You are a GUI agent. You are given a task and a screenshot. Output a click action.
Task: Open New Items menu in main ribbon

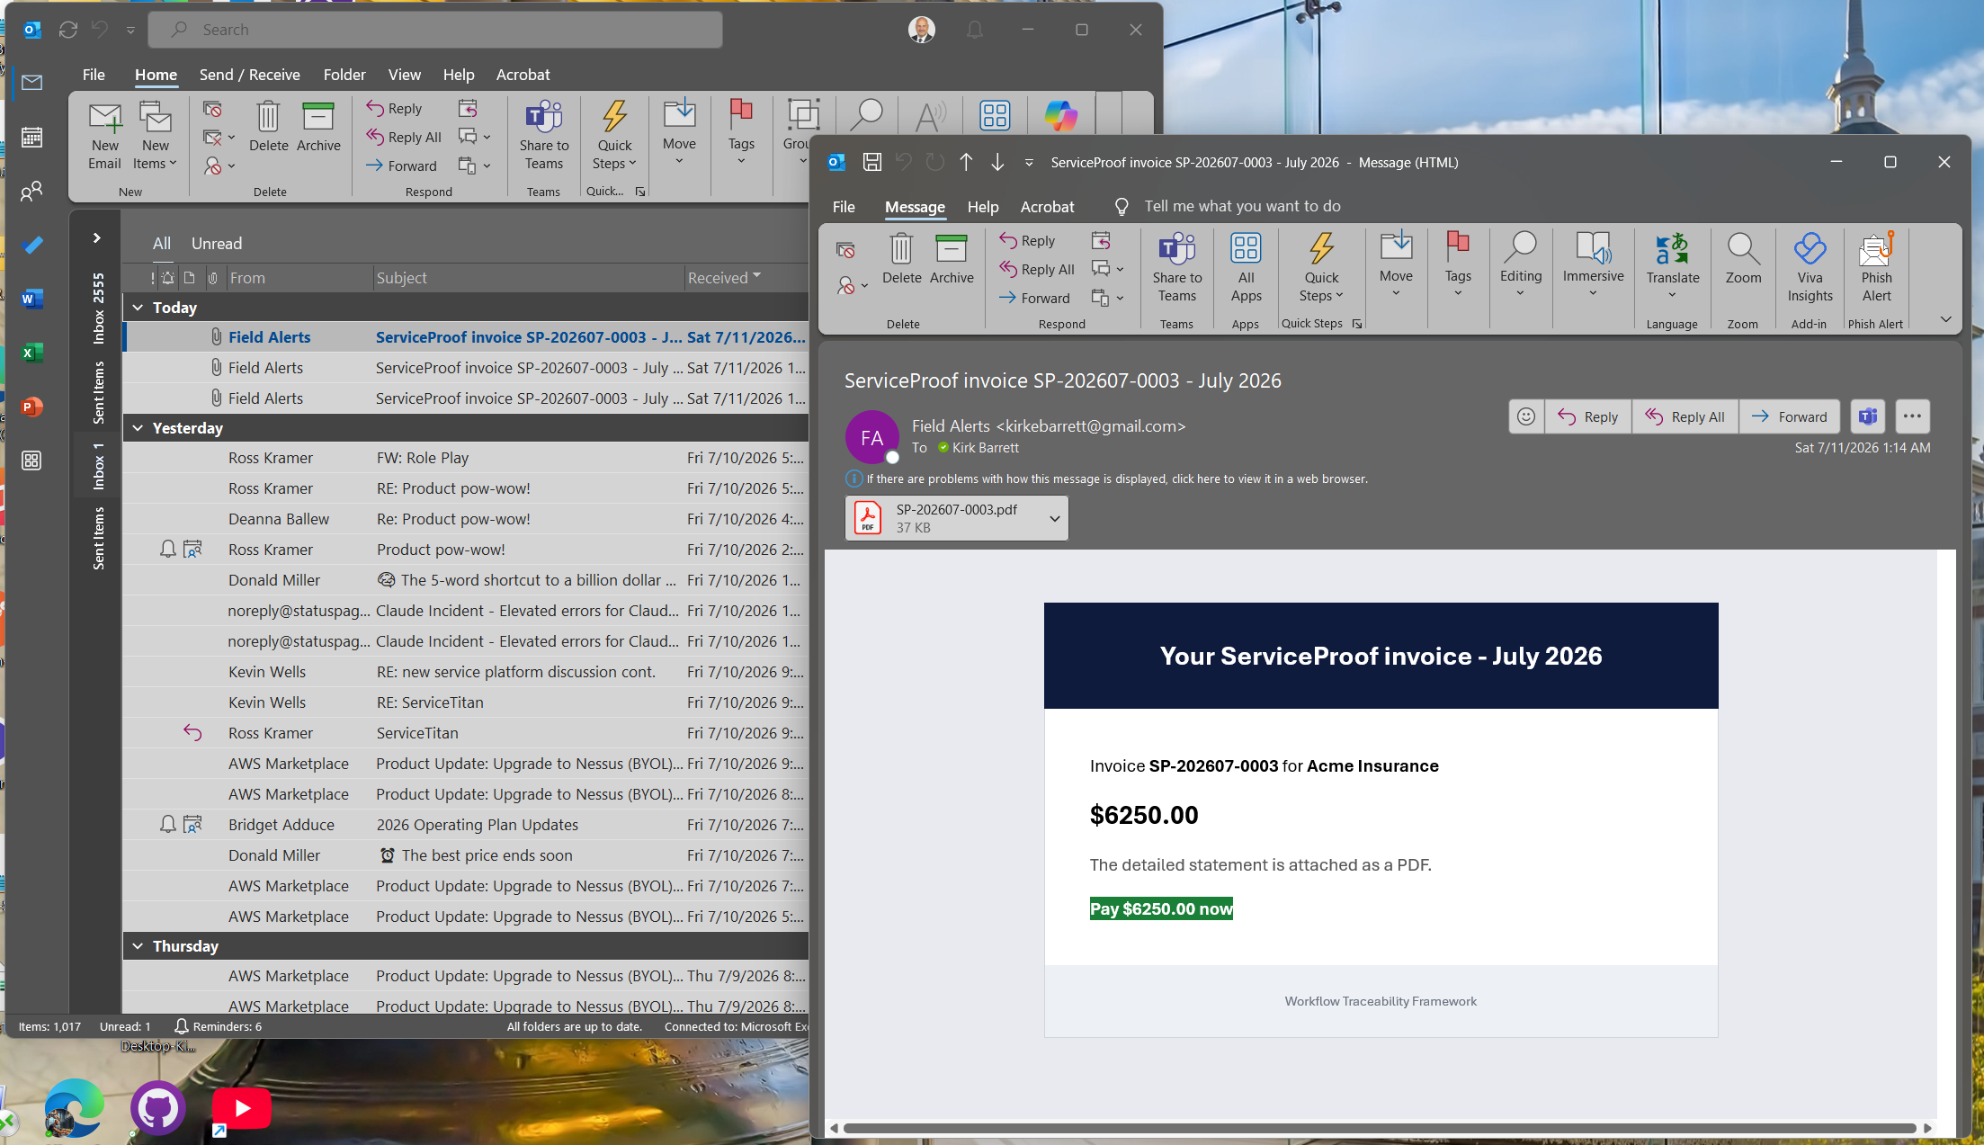pos(155,136)
